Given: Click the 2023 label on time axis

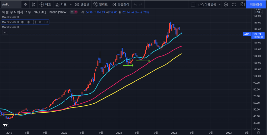Looking at the screenshot, I should coord(229,133).
